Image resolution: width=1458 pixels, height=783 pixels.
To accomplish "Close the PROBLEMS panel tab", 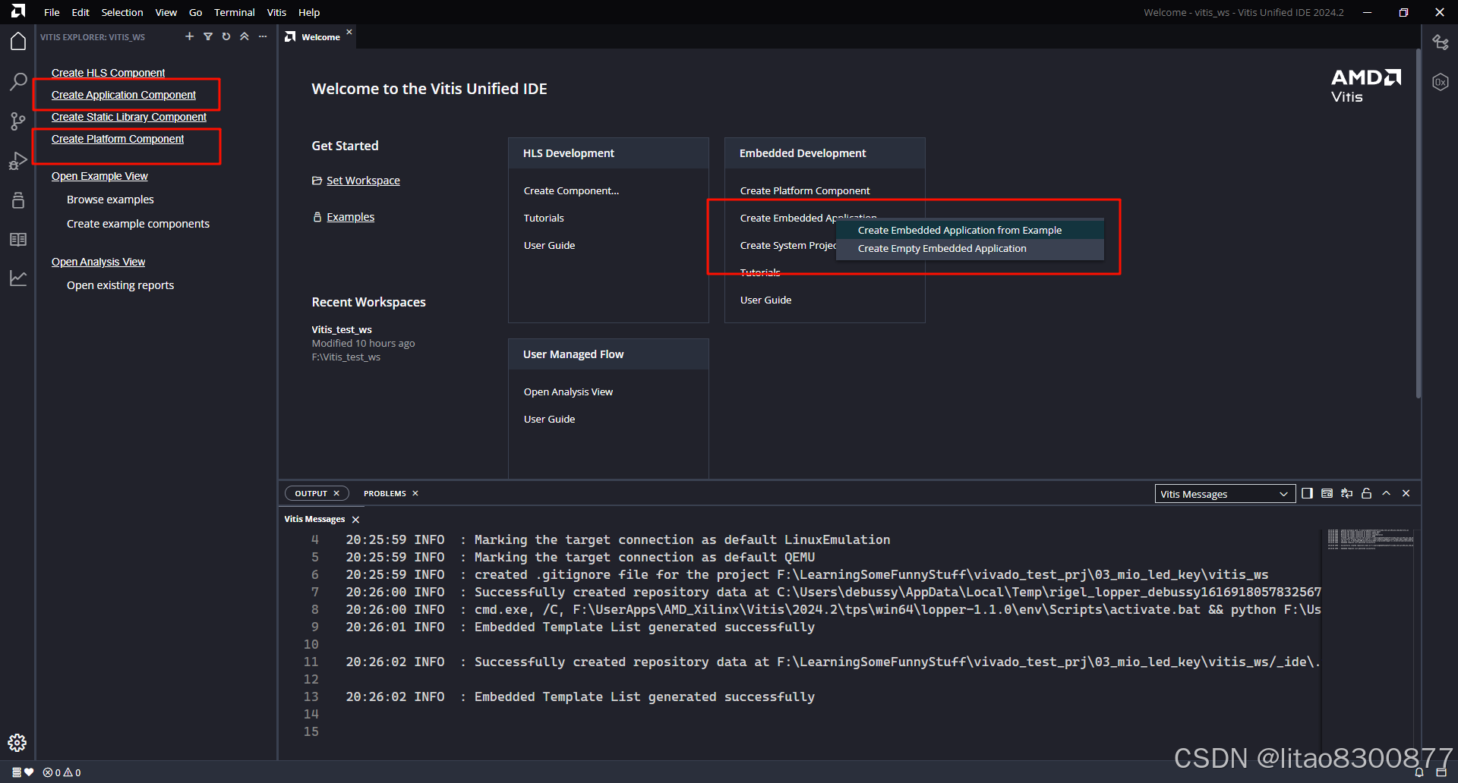I will pyautogui.click(x=415, y=493).
